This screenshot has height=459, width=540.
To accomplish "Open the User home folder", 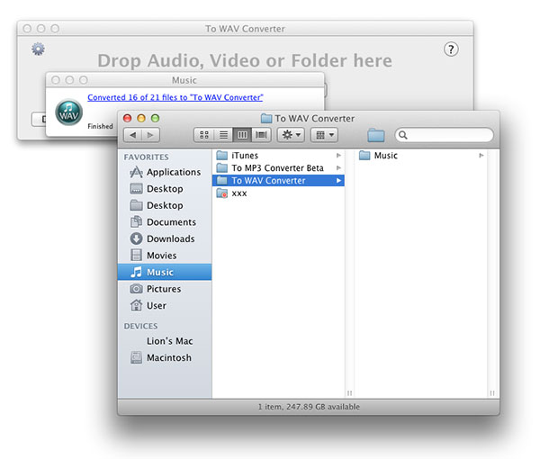I will pyautogui.click(x=165, y=305).
